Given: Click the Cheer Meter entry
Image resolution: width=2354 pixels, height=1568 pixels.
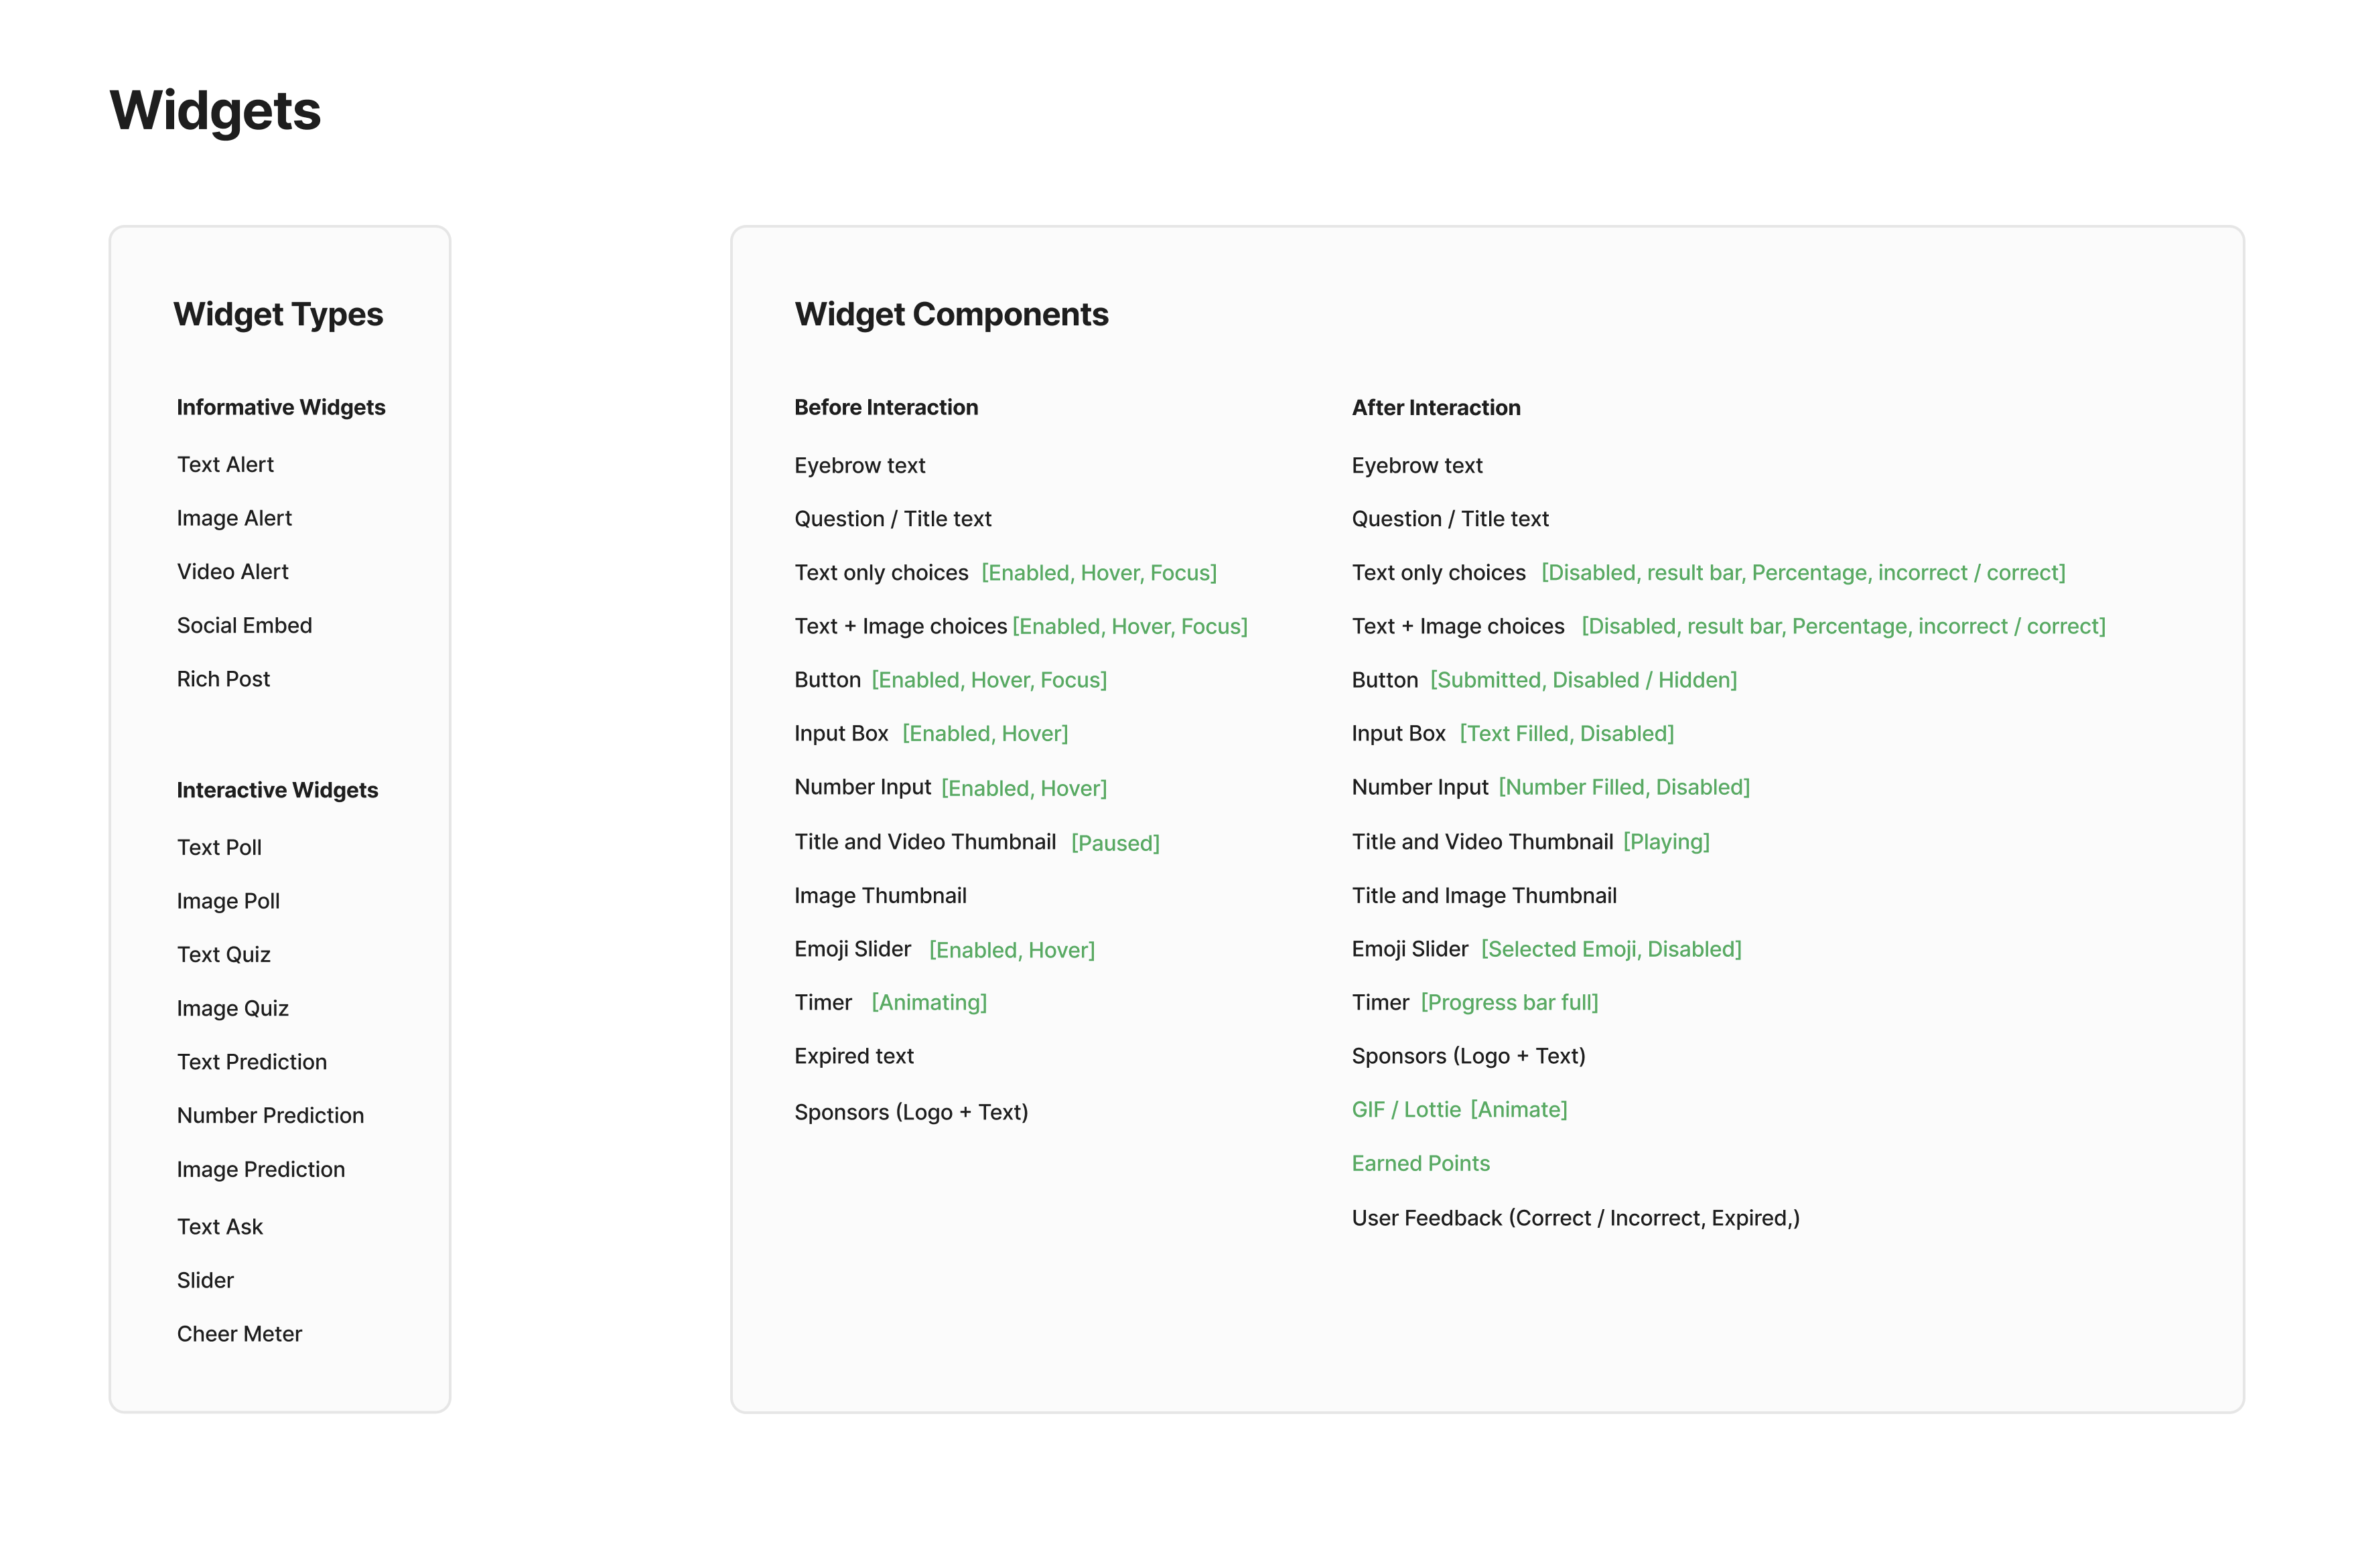Looking at the screenshot, I should coord(239,1334).
